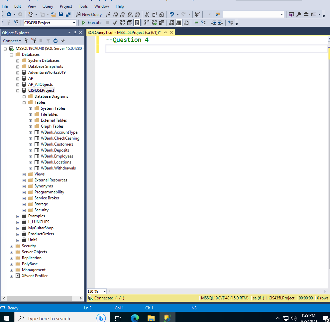The height and width of the screenshot is (322, 330).
Task: Click the Execute button
Action: 92,23
